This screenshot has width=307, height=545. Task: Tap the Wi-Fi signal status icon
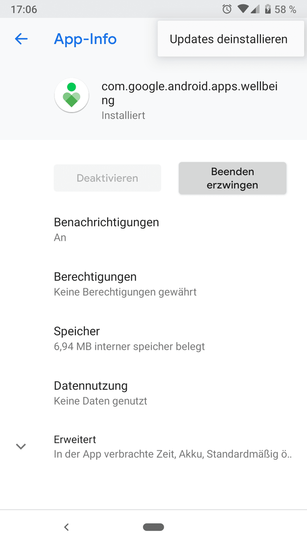tap(243, 10)
